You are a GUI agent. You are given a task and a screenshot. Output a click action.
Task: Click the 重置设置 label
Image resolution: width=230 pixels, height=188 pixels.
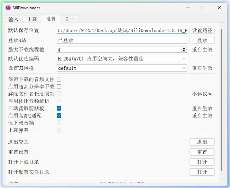(x=18, y=152)
